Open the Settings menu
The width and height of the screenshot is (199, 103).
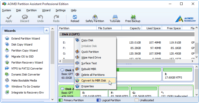click(61, 10)
